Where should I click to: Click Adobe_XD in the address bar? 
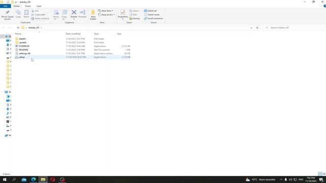pyautogui.click(x=34, y=28)
